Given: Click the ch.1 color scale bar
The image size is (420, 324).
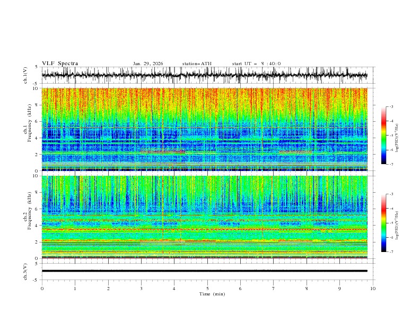Looking at the screenshot, I should tap(383, 136).
